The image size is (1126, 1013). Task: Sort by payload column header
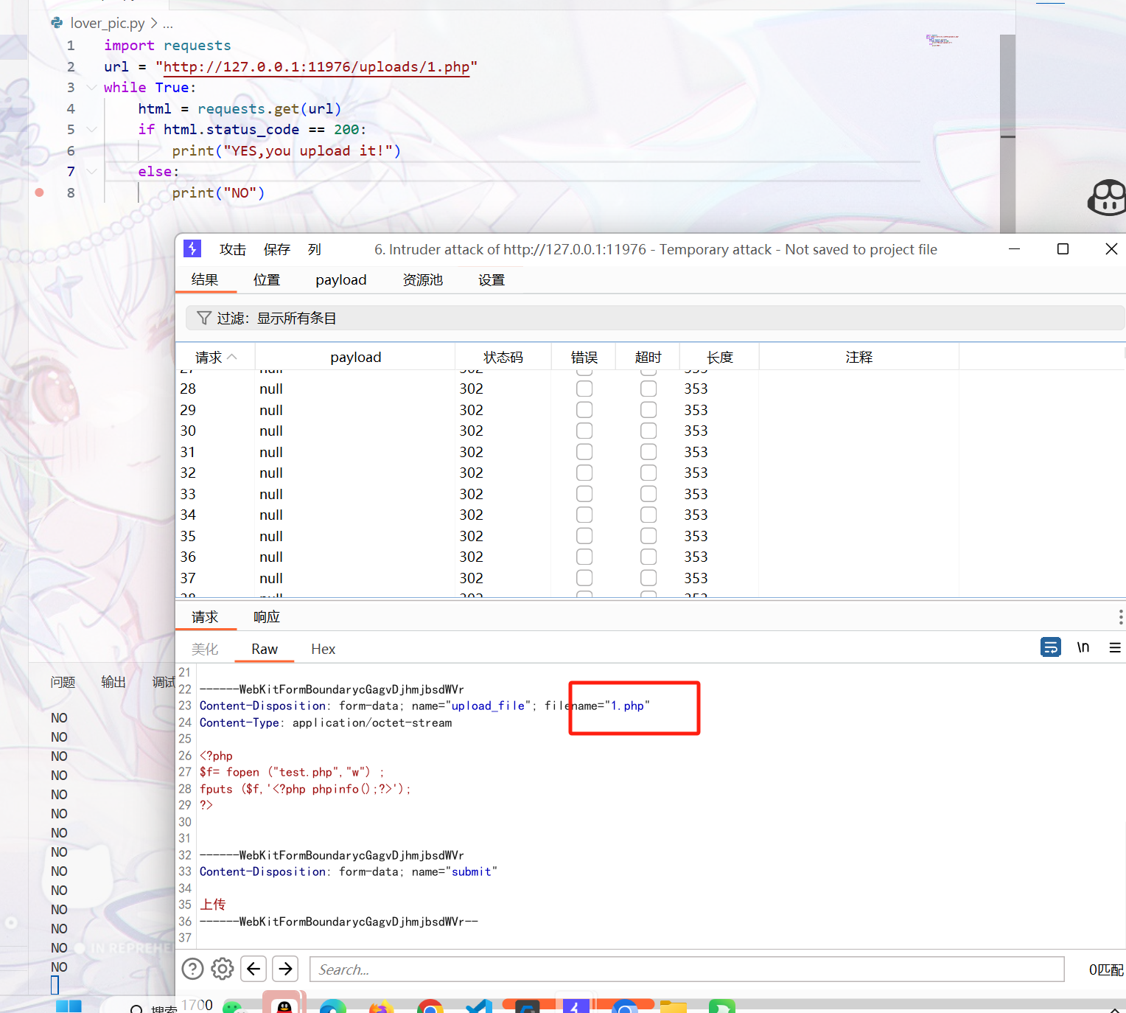point(356,357)
